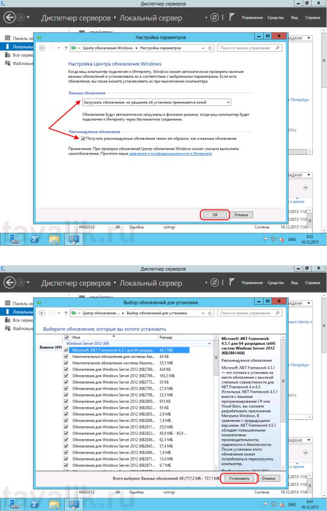The image size is (327, 511).
Task: Click the magnifier in Выбор обновлений search box
Action: [x=277, y=313]
